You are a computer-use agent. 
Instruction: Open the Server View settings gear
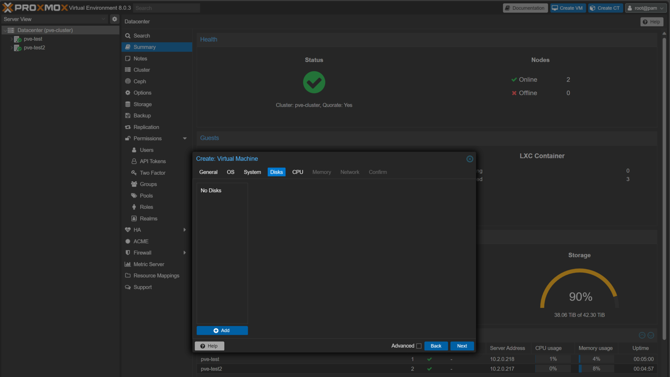(x=114, y=19)
